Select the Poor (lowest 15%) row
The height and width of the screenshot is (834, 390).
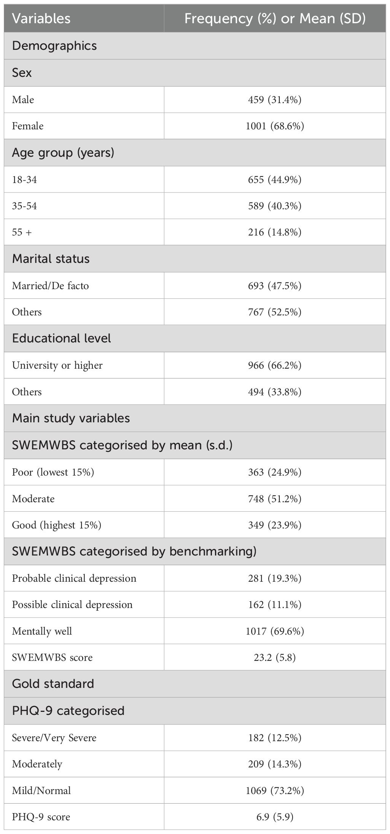pyautogui.click(x=195, y=472)
